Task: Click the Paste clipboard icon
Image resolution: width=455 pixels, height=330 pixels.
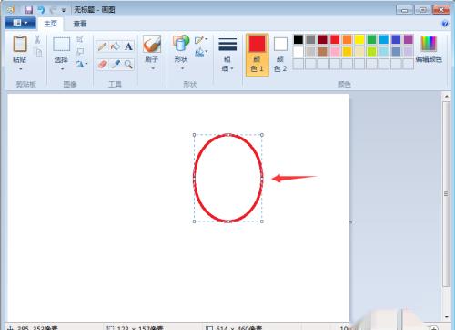Action: click(x=20, y=44)
